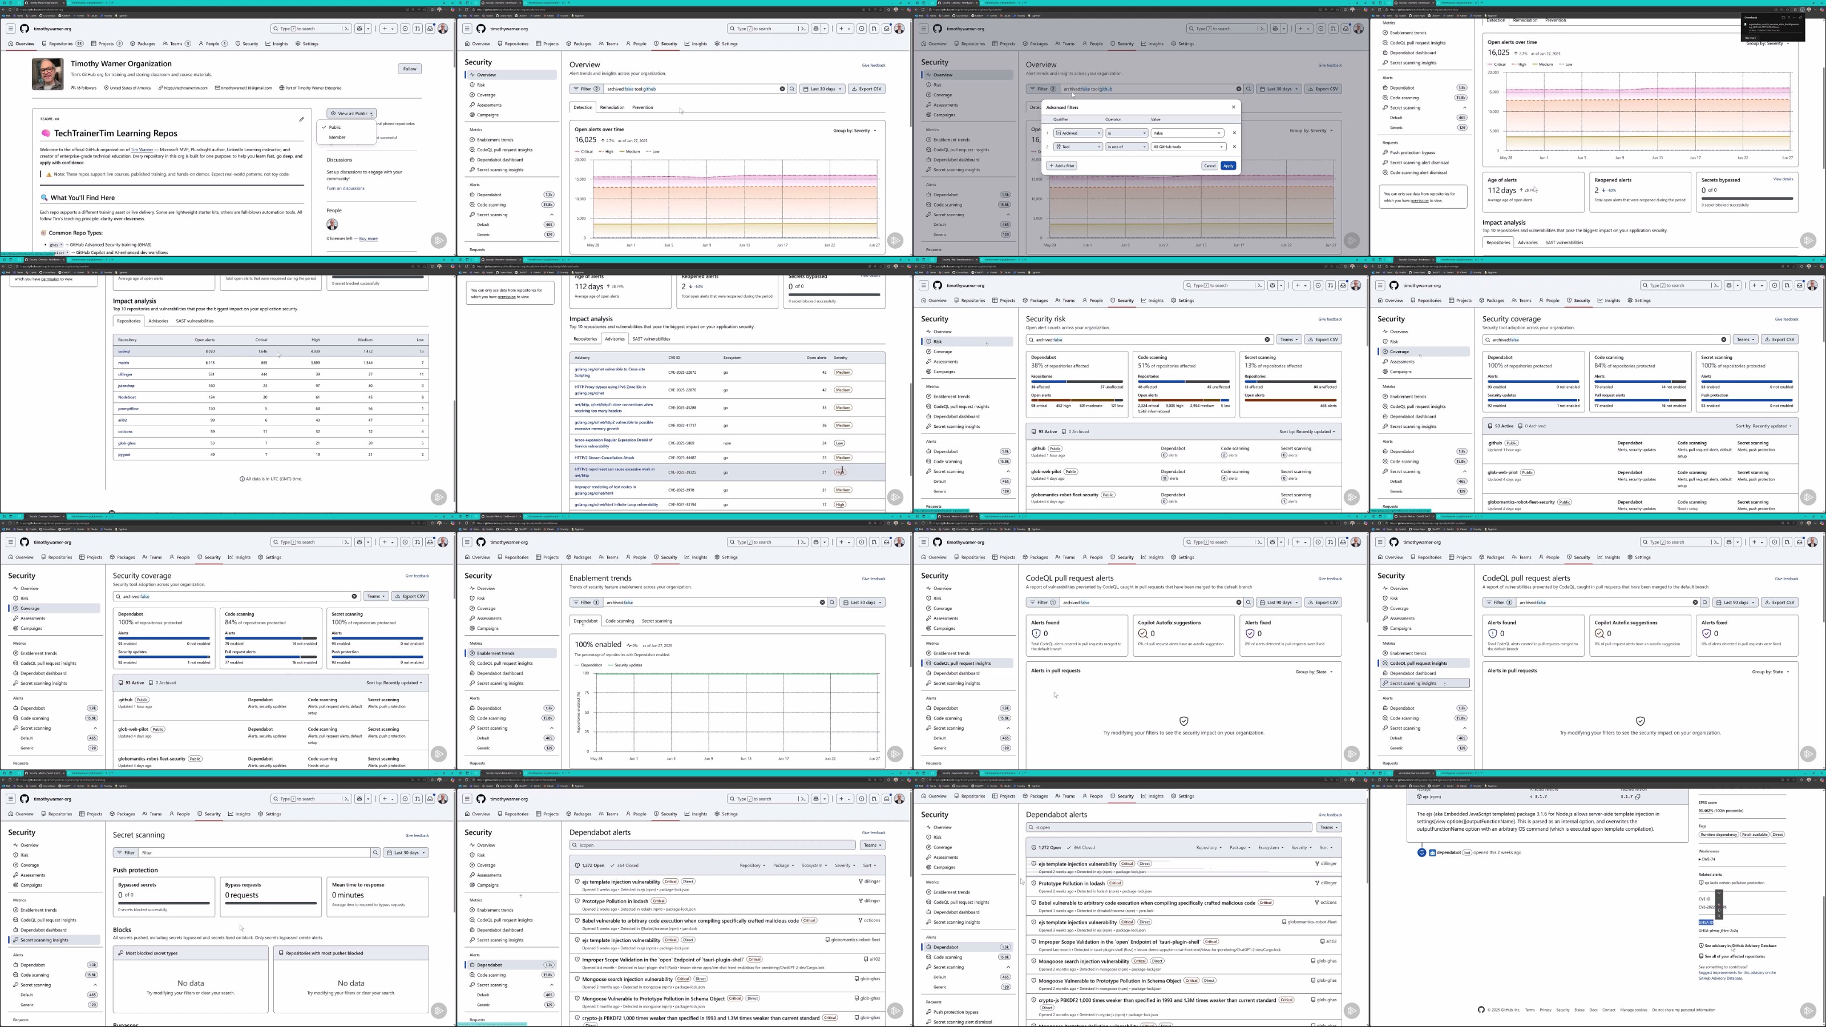Copy patched version 3.1.7 with copy icon
Image resolution: width=1826 pixels, height=1027 pixels.
[1638, 796]
